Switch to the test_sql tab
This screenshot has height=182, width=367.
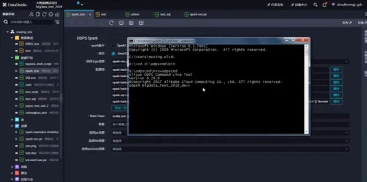[162, 14]
